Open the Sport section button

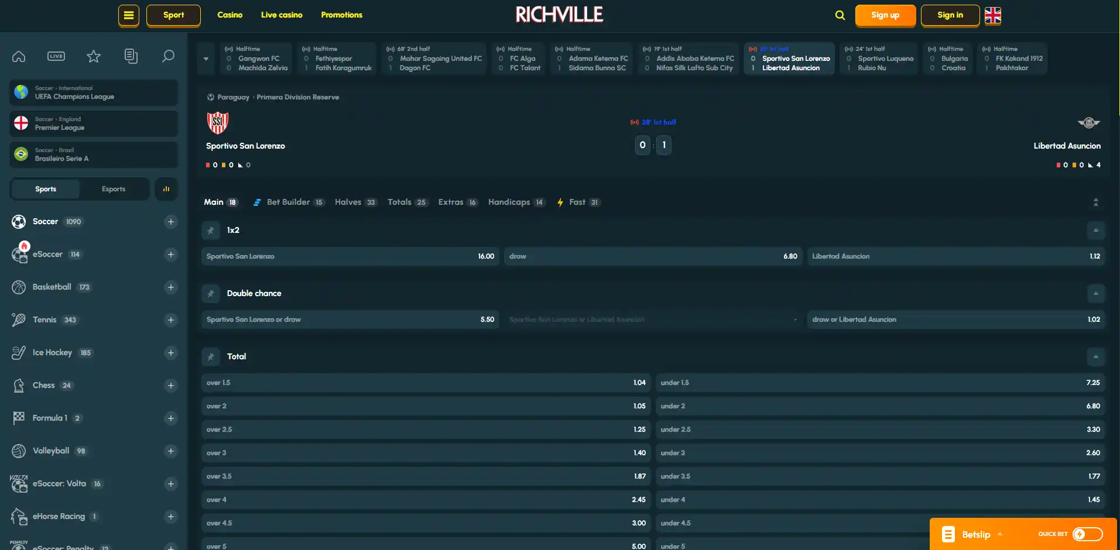[x=173, y=15]
